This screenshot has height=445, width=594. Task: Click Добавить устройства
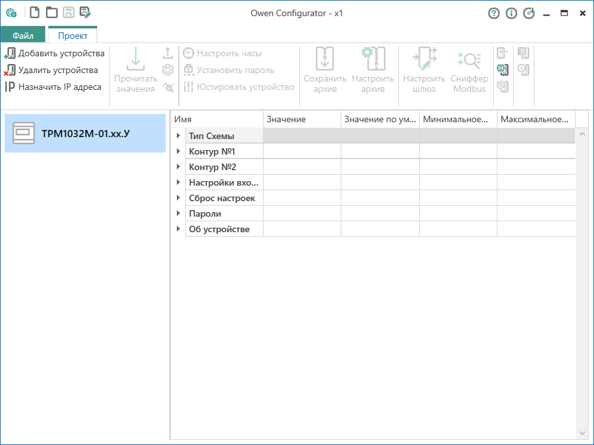[x=55, y=54]
